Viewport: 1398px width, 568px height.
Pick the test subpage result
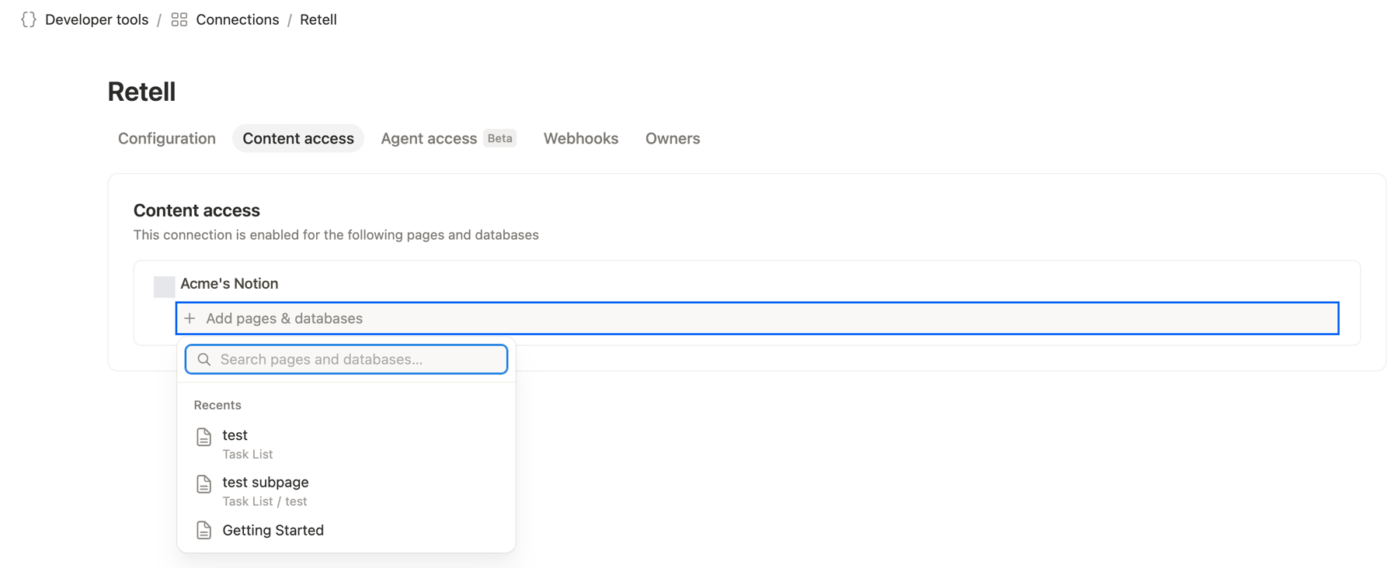point(346,491)
